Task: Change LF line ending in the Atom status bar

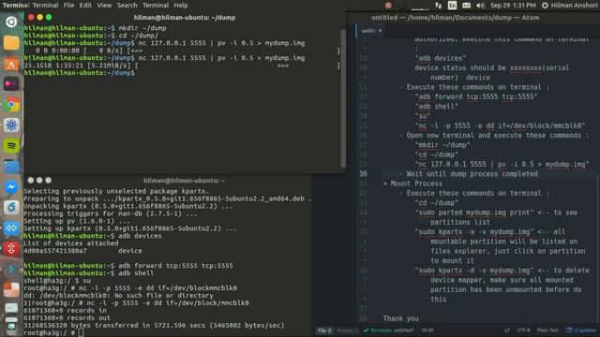Action: tap(507, 330)
